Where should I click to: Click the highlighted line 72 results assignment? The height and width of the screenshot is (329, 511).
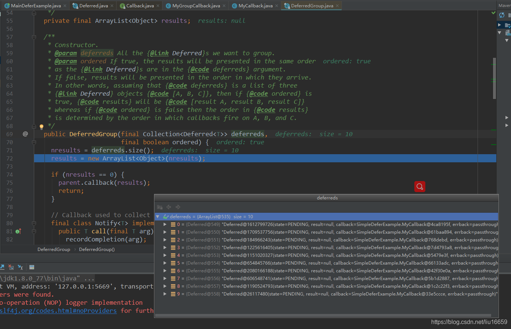click(265, 158)
